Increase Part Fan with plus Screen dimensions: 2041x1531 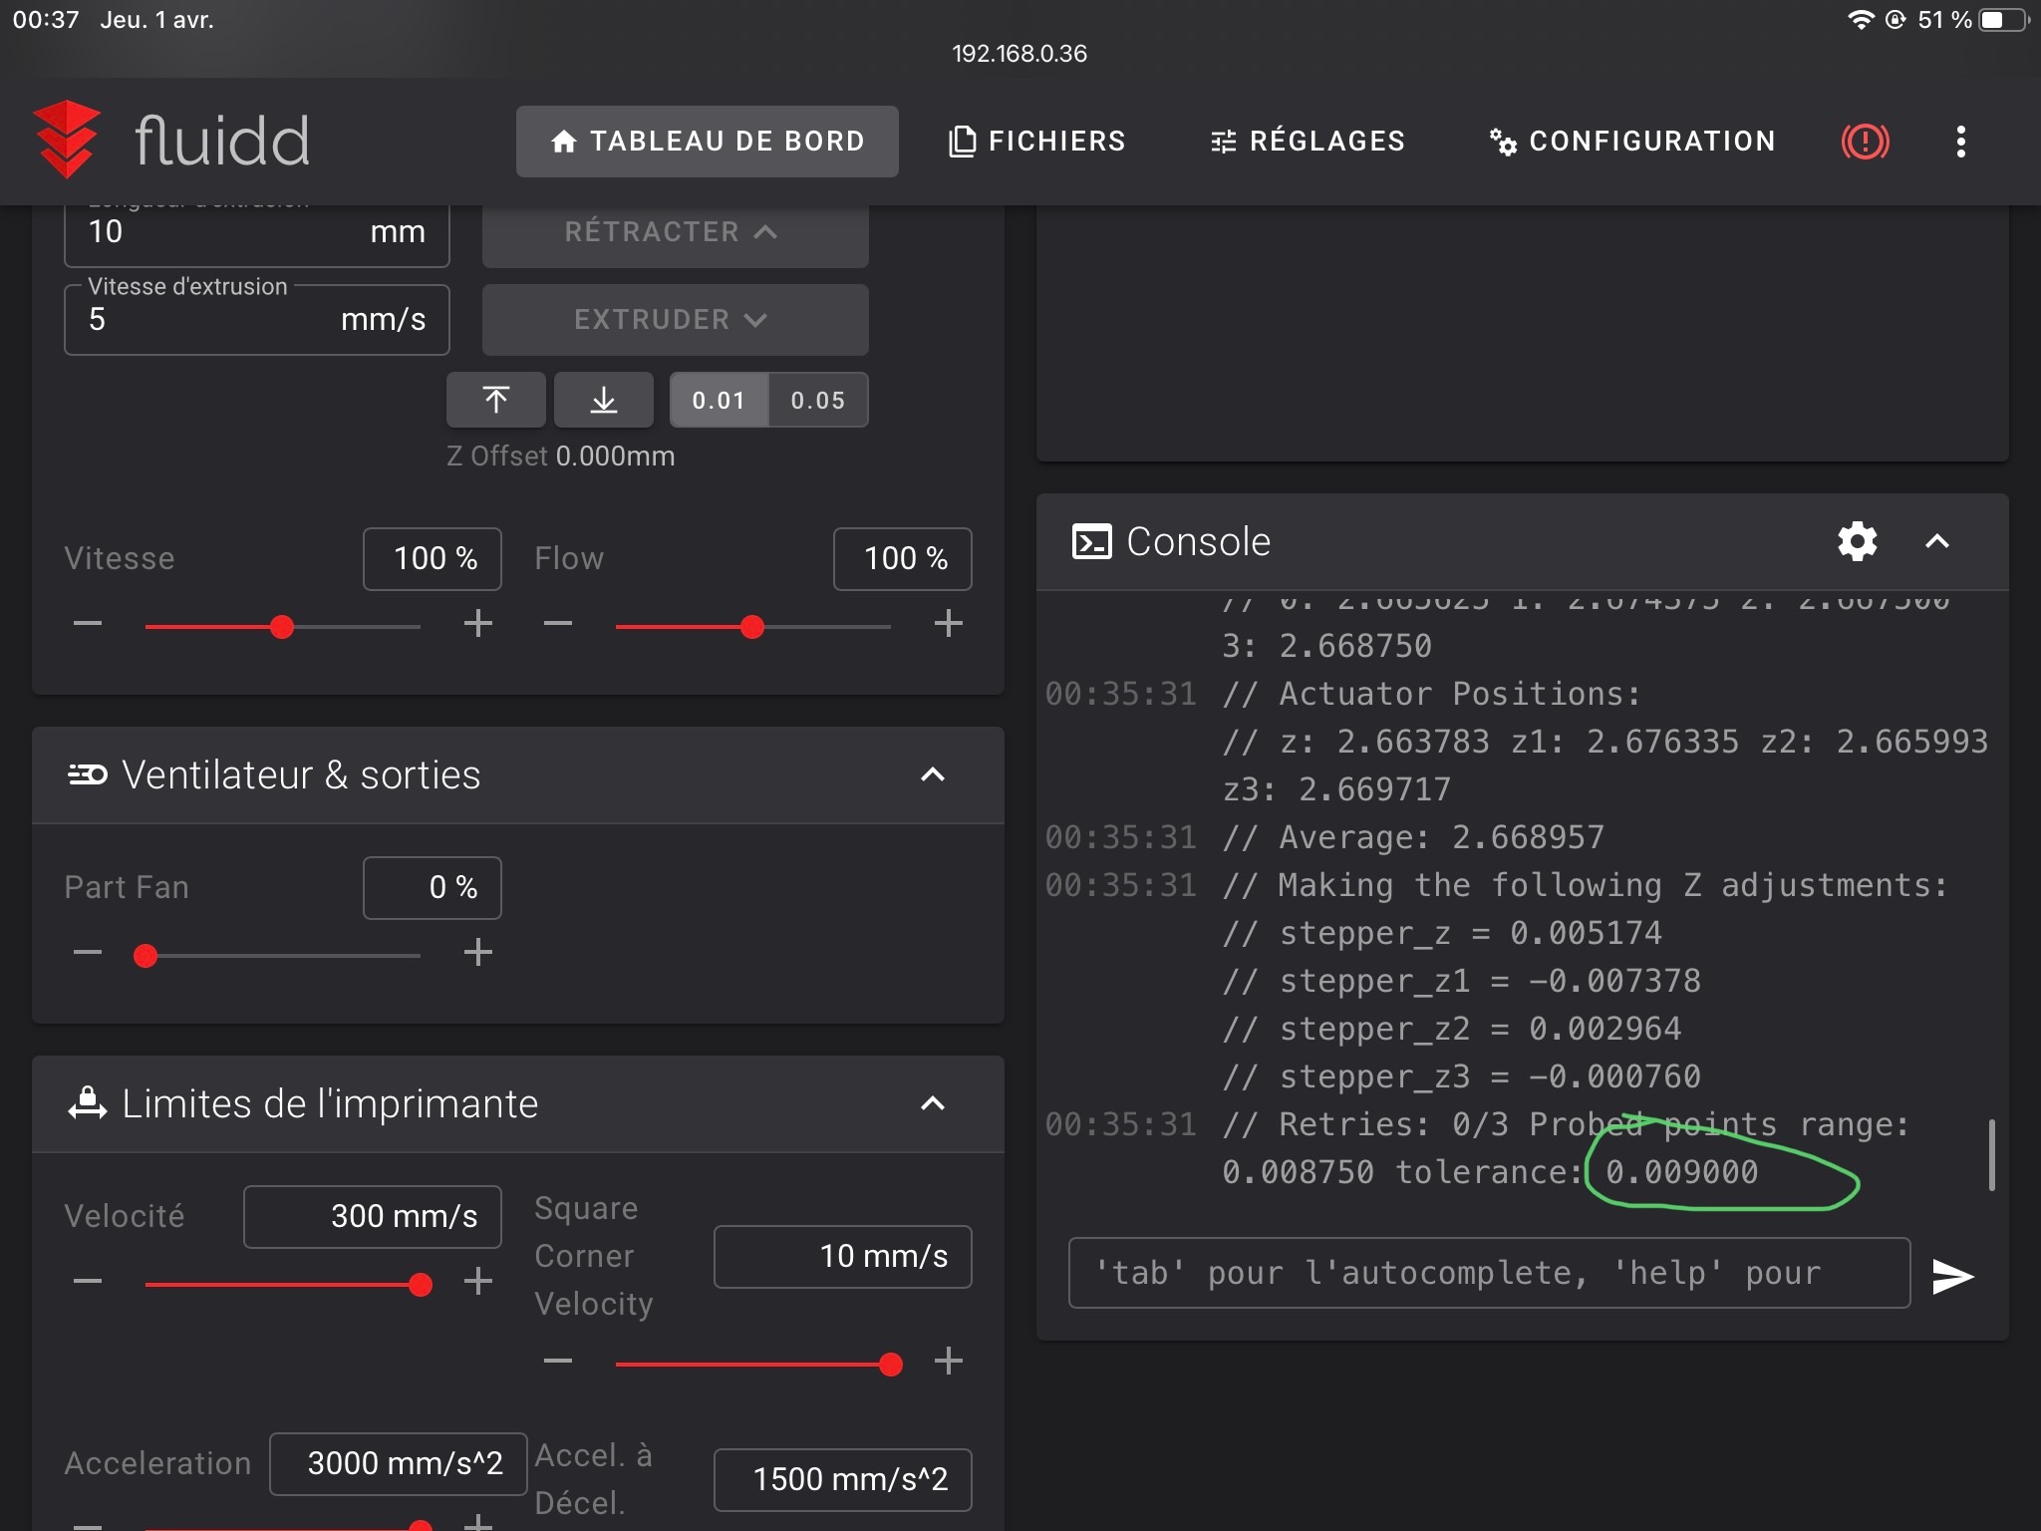pyautogui.click(x=478, y=952)
